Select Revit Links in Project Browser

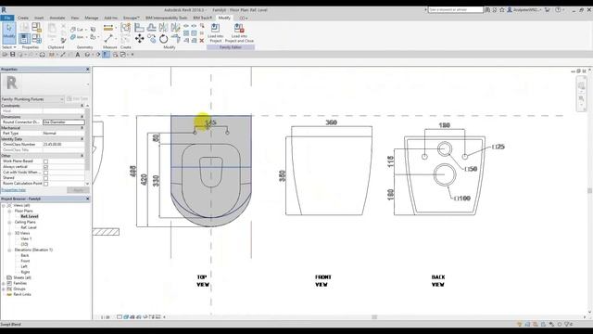pos(22,295)
